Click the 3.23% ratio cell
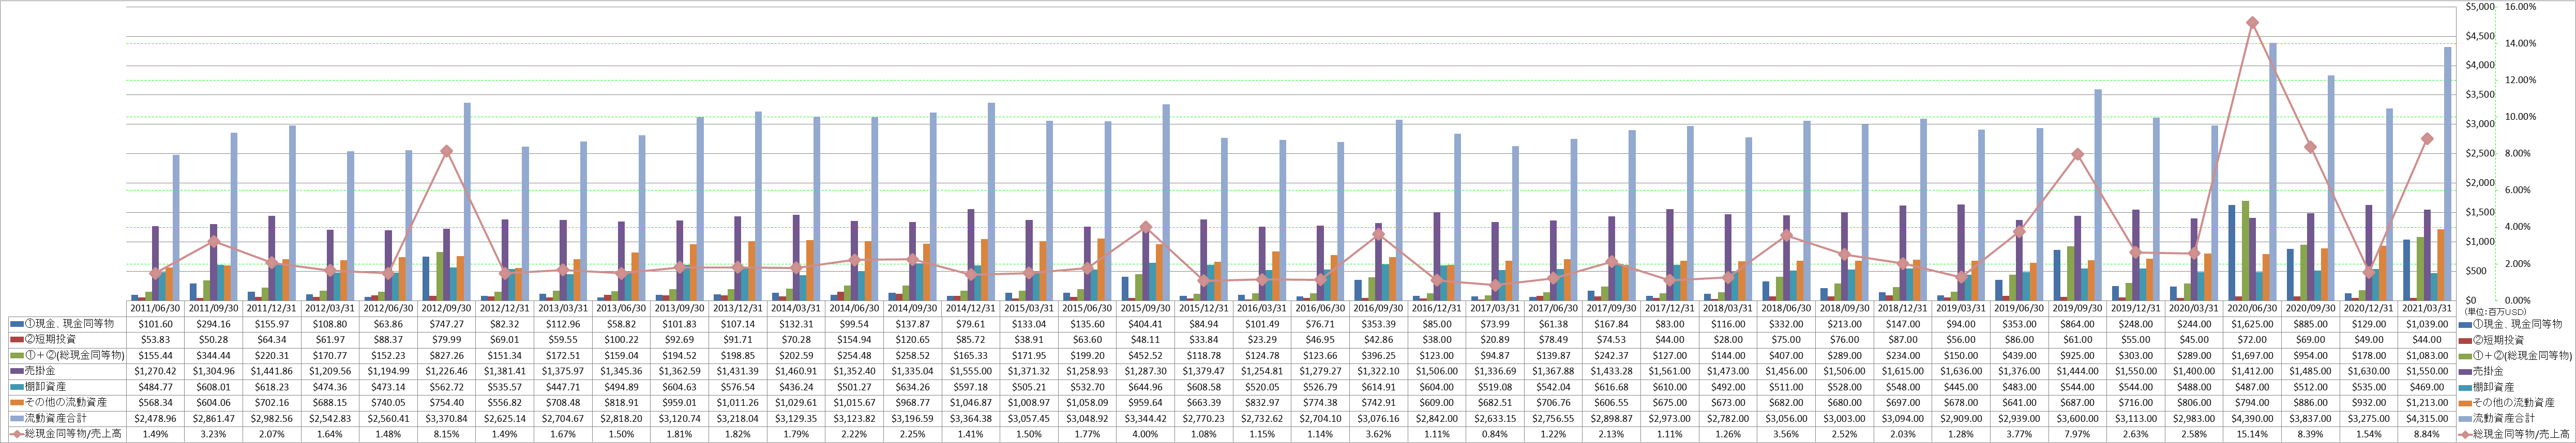Screen dimensions: 2576x443 click(x=213, y=434)
